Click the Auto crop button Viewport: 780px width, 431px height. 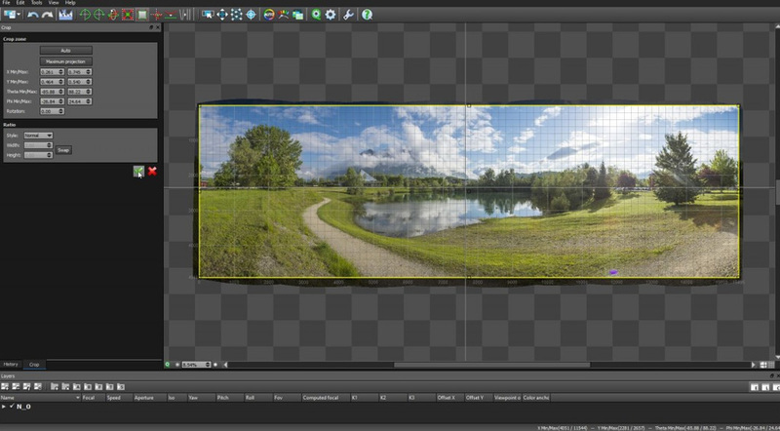pos(65,51)
